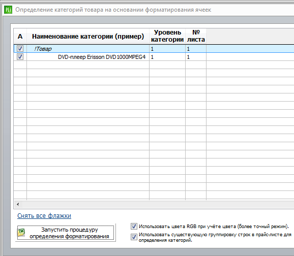
Task: Click the category level cell of !Товар row
Action: click(x=167, y=49)
